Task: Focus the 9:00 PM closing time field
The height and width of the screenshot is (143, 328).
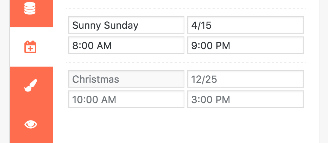Action: 246,45
